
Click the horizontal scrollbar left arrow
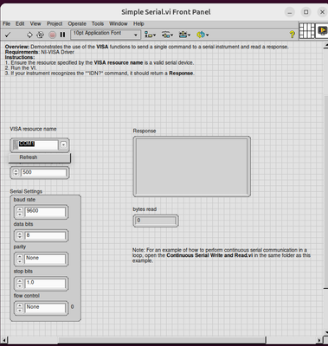[4, 340]
